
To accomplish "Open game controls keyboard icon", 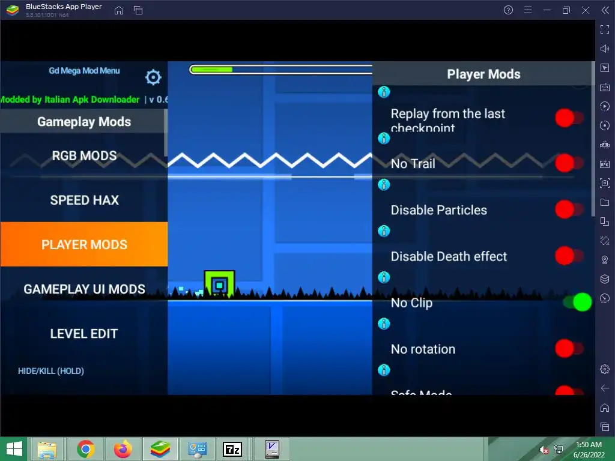I will pos(605,87).
